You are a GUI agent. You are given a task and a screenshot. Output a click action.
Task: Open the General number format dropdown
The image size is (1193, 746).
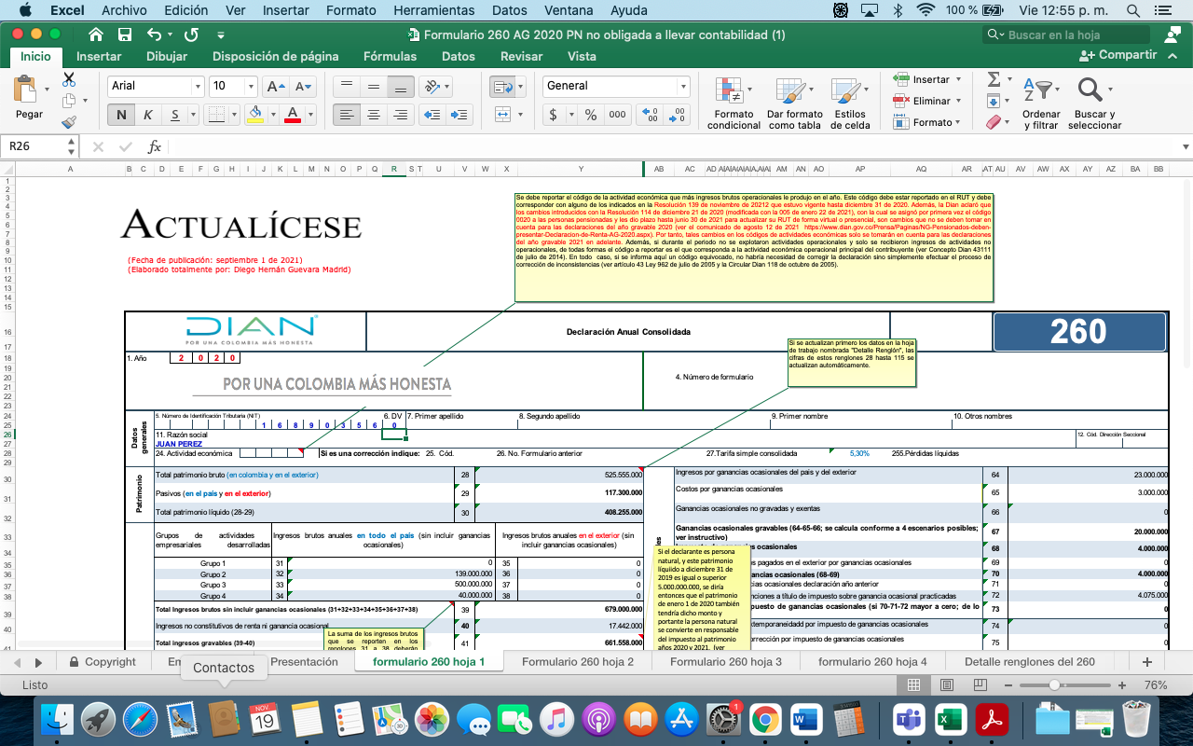click(x=683, y=86)
